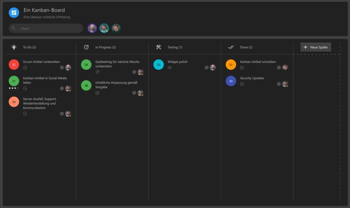Click the Done column double-check icon
Screen dimensions: 350x208
pyautogui.click(x=231, y=47)
